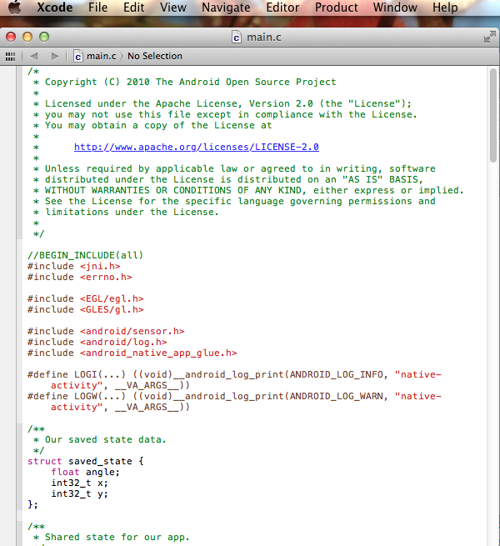Open the No Selection jump bar menu
Image resolution: width=500 pixels, height=546 pixels.
(155, 56)
